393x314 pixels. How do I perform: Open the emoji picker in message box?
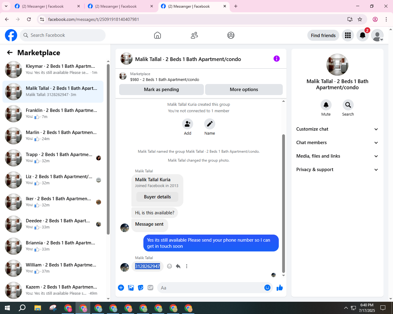pyautogui.click(x=267, y=288)
